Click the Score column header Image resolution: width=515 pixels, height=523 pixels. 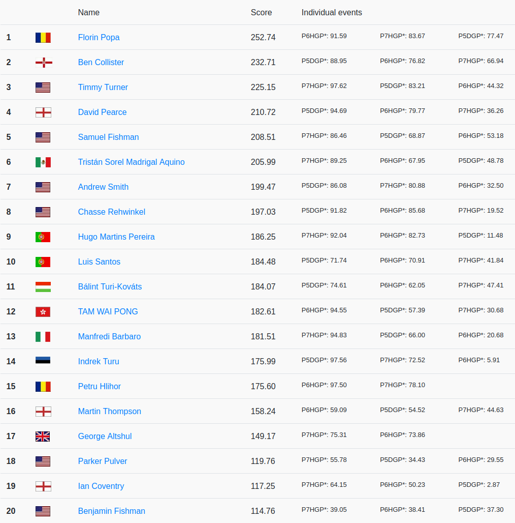click(x=261, y=12)
